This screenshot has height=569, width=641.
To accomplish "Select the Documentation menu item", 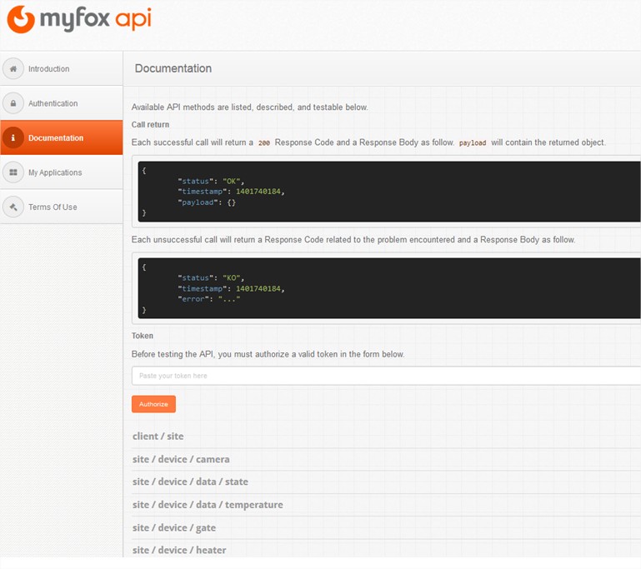I will click(x=62, y=137).
